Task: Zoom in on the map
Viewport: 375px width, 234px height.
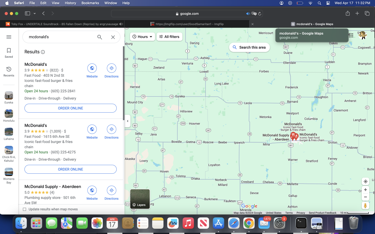Action: point(365,190)
